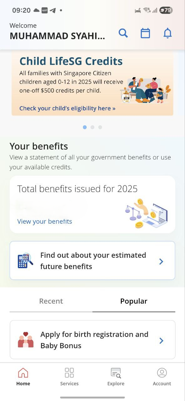Open the child eligibility check link
The height and width of the screenshot is (401, 185).
pos(67,108)
